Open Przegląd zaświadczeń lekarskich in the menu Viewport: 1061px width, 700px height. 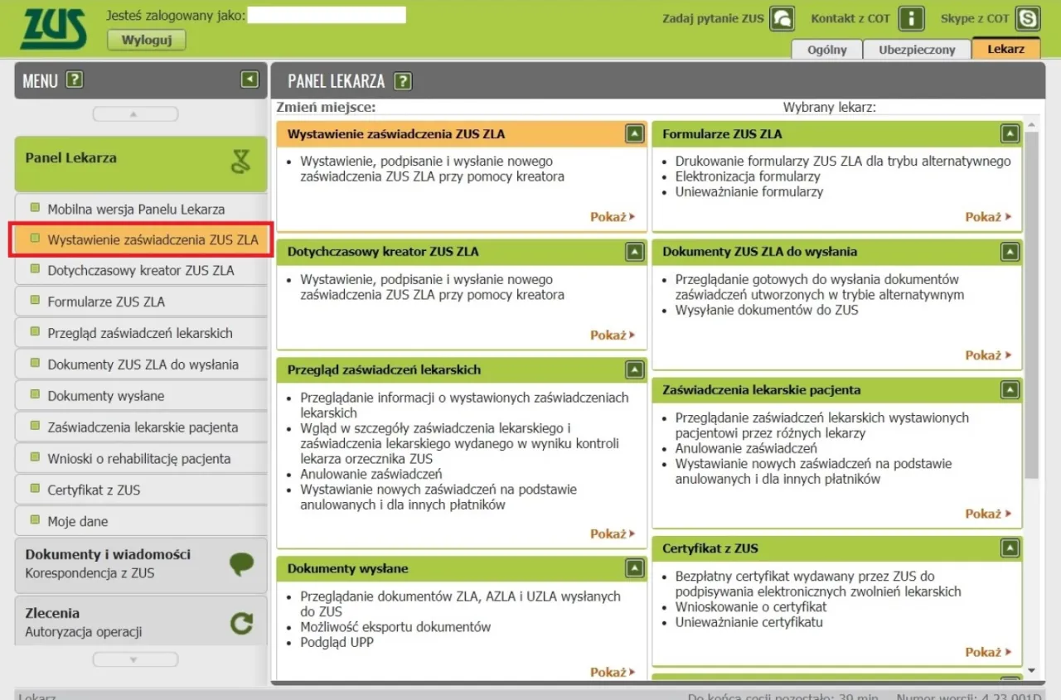click(x=141, y=333)
